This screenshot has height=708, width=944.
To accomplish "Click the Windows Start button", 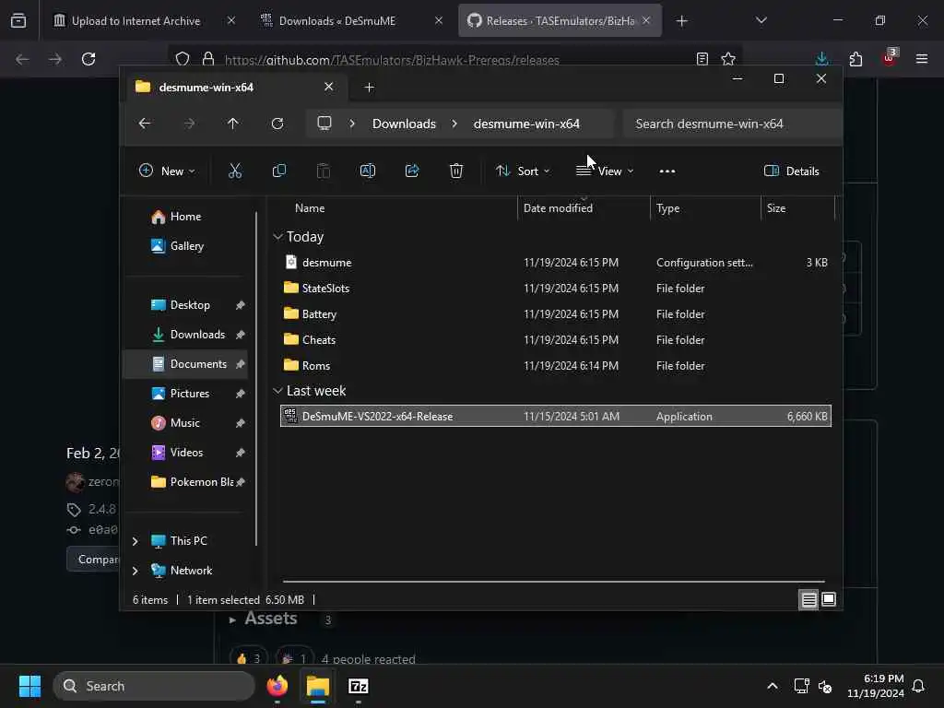I will click(x=29, y=686).
